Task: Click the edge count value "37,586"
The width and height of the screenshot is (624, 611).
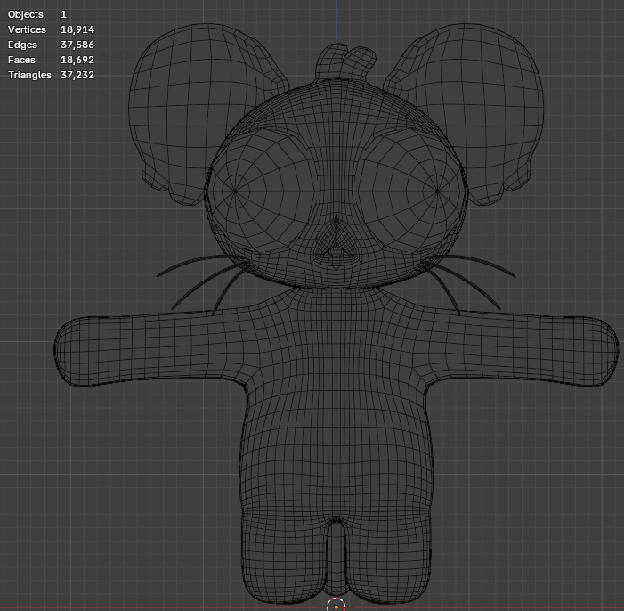Action: (x=77, y=45)
